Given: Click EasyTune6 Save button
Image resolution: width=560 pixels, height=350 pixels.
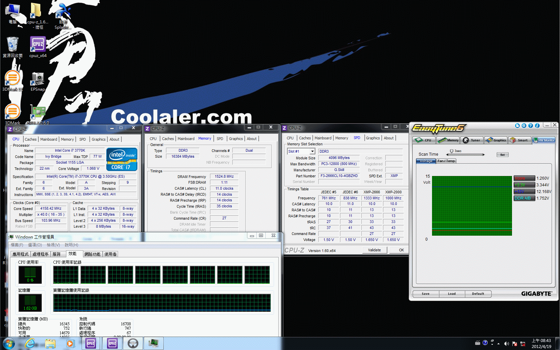Looking at the screenshot, I should [426, 294].
